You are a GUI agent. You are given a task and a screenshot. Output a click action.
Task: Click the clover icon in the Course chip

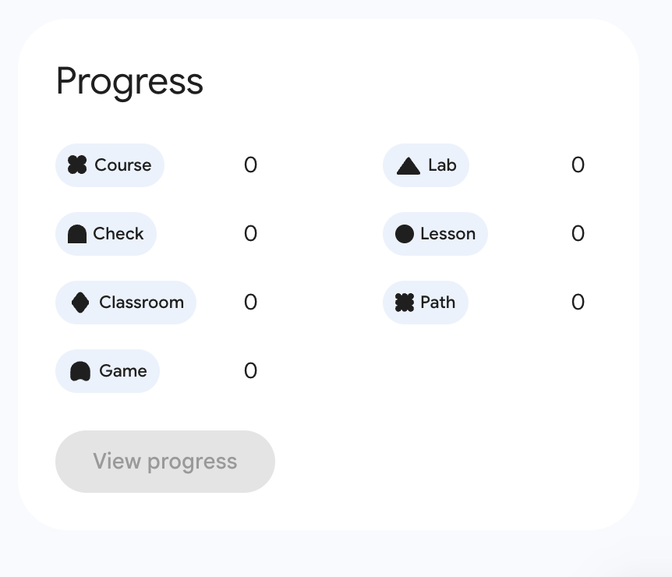pyautogui.click(x=77, y=165)
